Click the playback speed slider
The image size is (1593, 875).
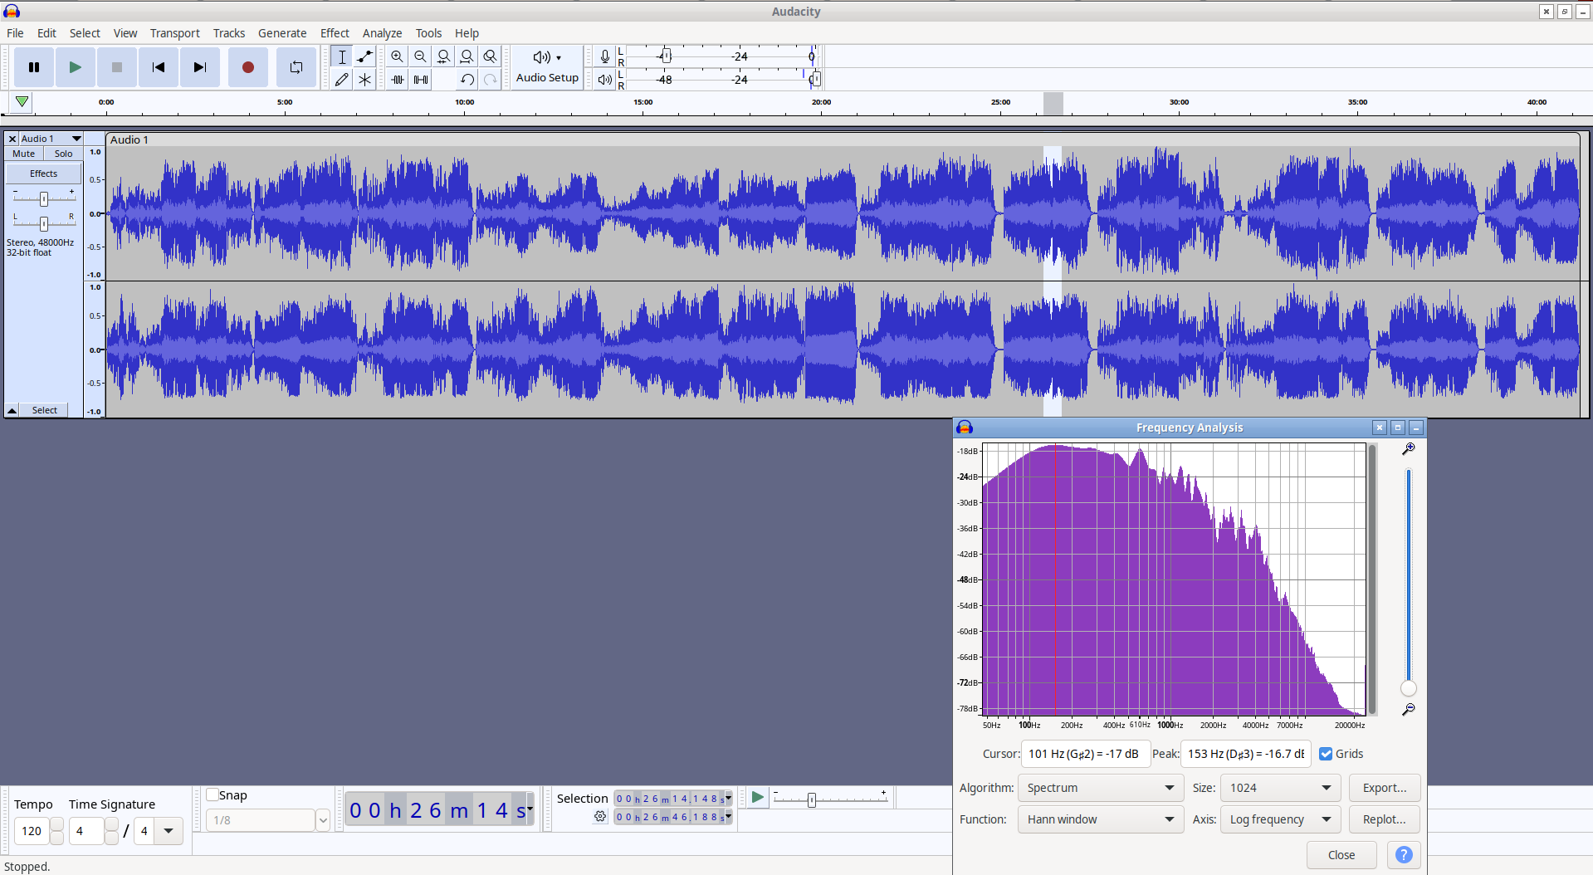(x=829, y=799)
